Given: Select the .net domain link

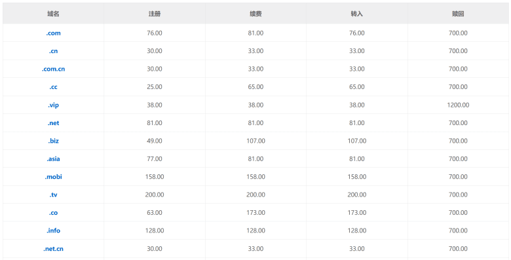Looking at the screenshot, I should (x=53, y=123).
